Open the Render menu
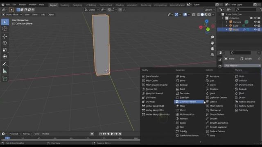The width and height of the screenshot is (262, 147). pyautogui.click(x=22, y=4)
